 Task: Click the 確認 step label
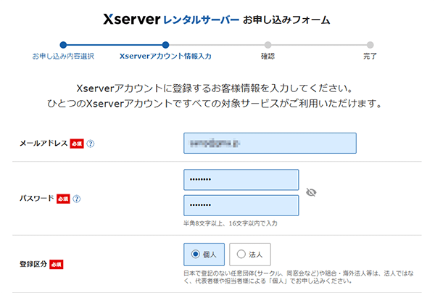[x=268, y=56]
